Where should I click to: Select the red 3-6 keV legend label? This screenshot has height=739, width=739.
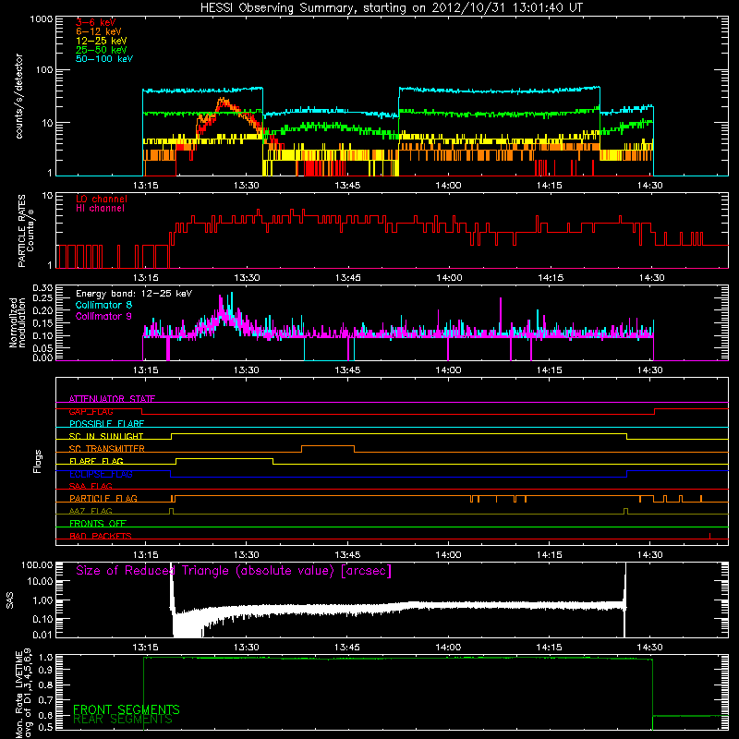(x=96, y=22)
